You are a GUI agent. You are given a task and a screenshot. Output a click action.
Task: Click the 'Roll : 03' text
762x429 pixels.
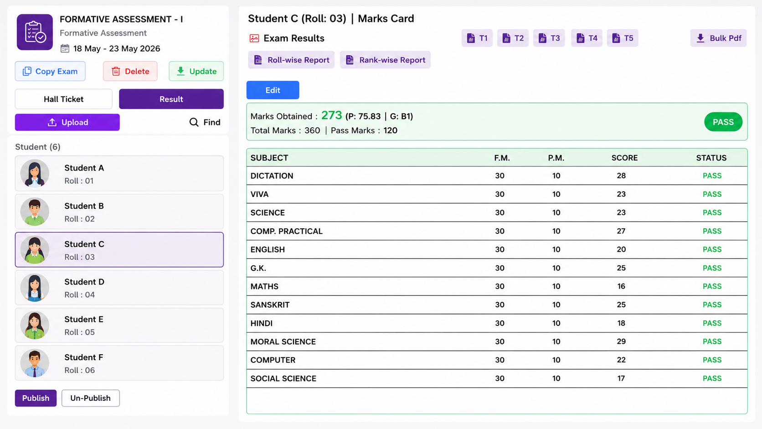tap(80, 257)
